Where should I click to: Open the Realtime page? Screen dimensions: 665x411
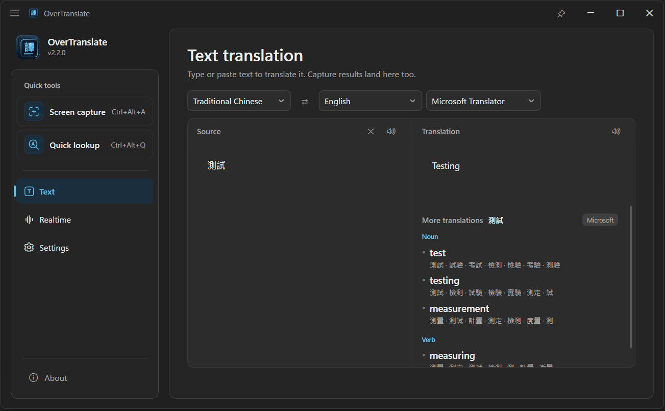(x=85, y=220)
